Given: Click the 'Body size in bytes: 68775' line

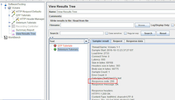Looking at the screenshot, I should 105,69.
